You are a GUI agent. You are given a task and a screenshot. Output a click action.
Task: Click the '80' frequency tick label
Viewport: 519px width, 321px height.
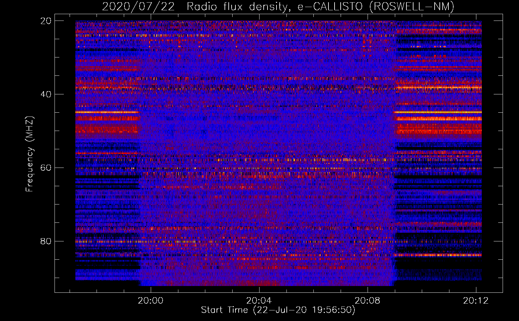tap(46, 241)
